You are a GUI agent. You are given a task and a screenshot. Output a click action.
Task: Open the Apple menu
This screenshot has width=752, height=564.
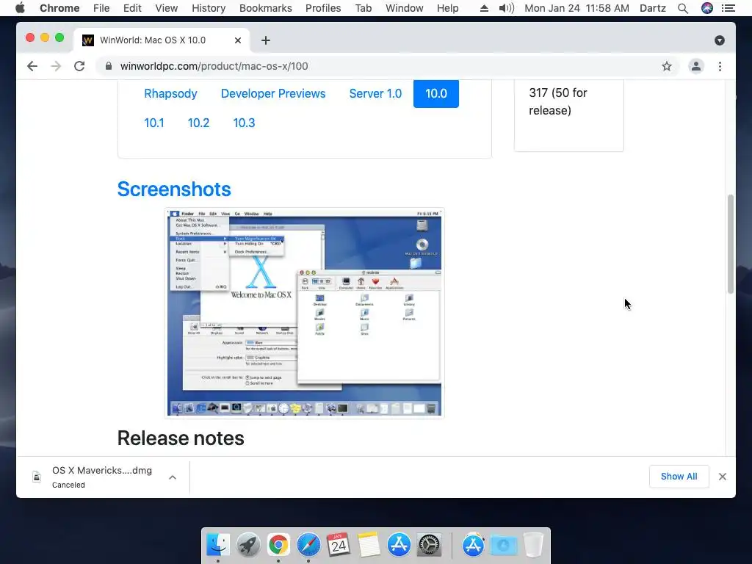20,8
